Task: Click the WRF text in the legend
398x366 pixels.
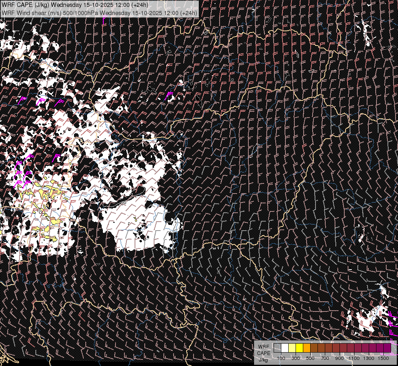Action: (263, 347)
